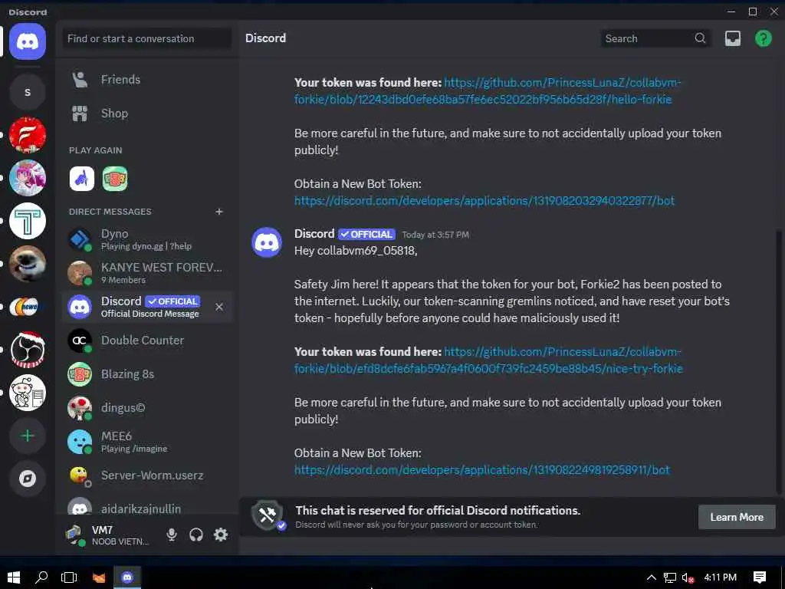The image size is (785, 589).
Task: Open the Explore Discoverable Servers compass
Action: point(28,479)
